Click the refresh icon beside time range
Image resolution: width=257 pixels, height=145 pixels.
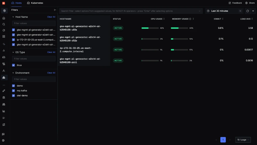coord(247,11)
